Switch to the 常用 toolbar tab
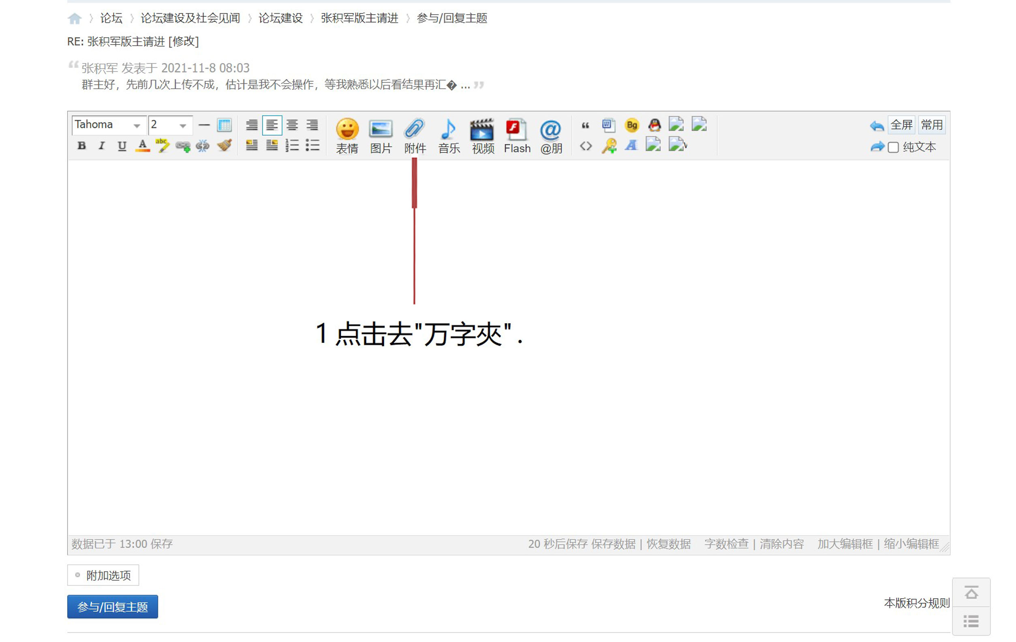The height and width of the screenshot is (642, 1016). [x=932, y=125]
